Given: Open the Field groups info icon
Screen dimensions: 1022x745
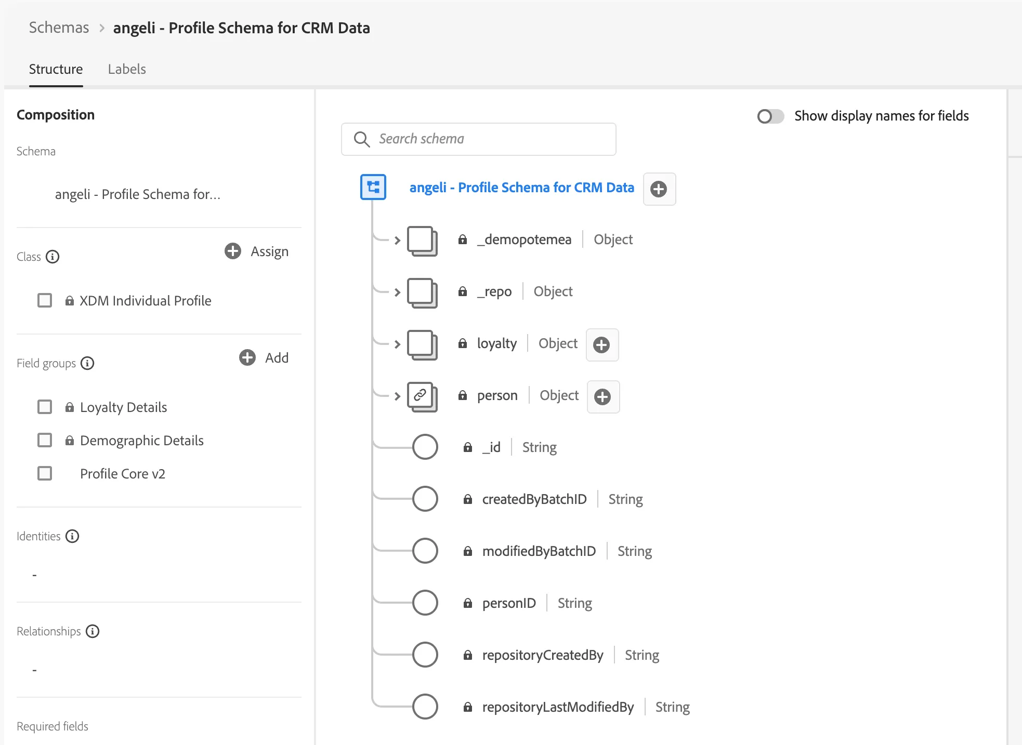Looking at the screenshot, I should (87, 363).
